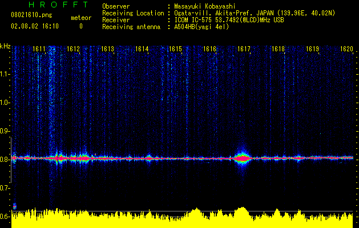The height and width of the screenshot is (228, 359).
Task: Click time marker 1617
Action: 244,48
